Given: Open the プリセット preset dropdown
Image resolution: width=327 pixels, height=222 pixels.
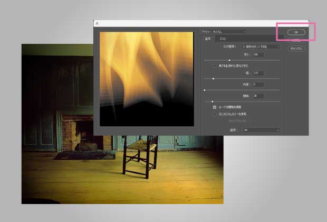Looking at the screenshot, I should 224,32.
